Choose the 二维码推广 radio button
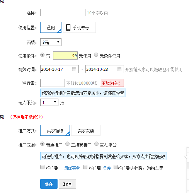This screenshot has height=193, width=189. (67, 144)
